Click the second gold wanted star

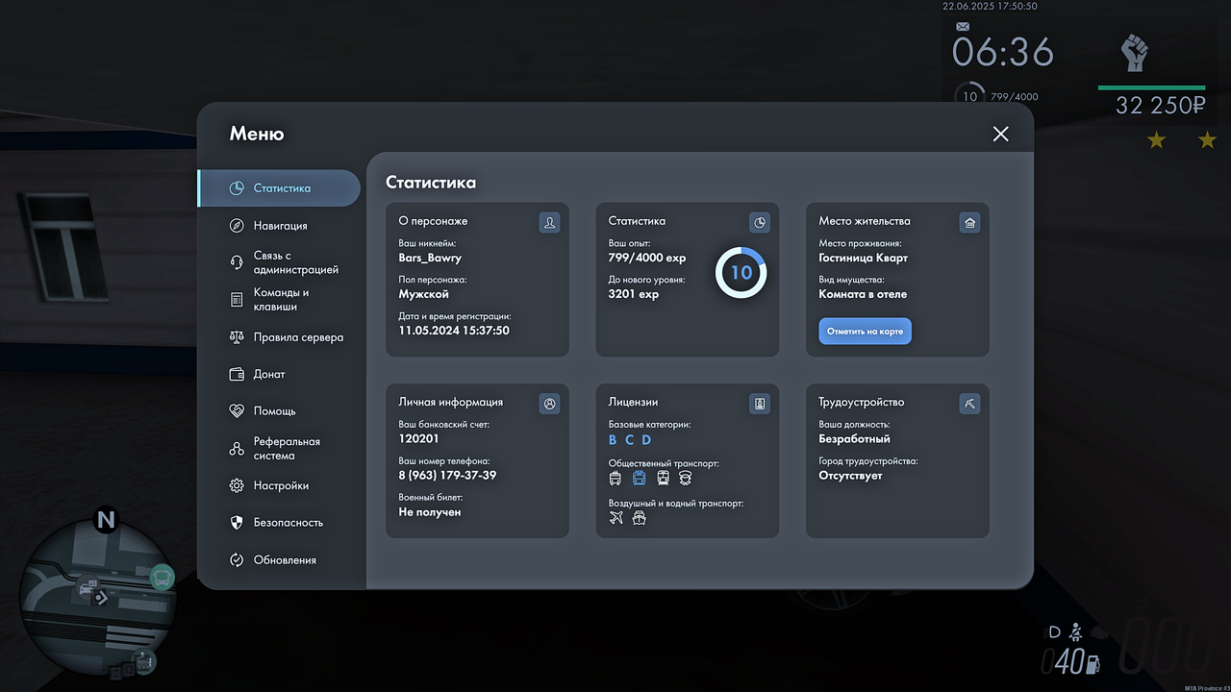tap(1207, 141)
